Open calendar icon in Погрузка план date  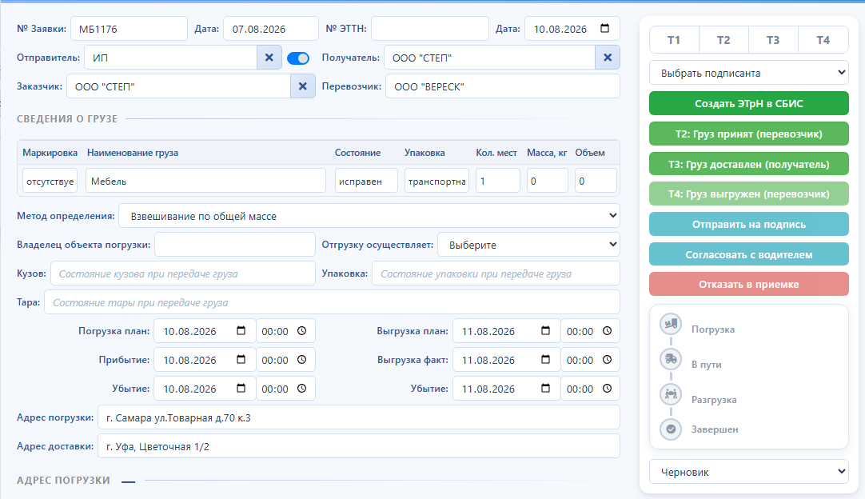pos(241,330)
